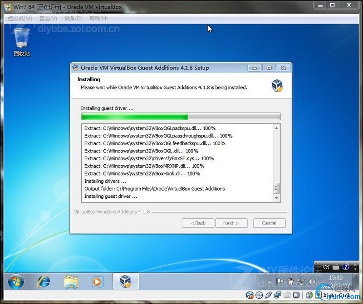Image resolution: width=363 pixels, height=304 pixels.
Task: Open the 帮助(H) menu
Action: tap(98, 19)
